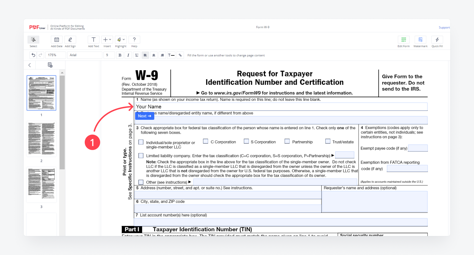
Task: Launch the Quick Fill tool
Action: 437,40
